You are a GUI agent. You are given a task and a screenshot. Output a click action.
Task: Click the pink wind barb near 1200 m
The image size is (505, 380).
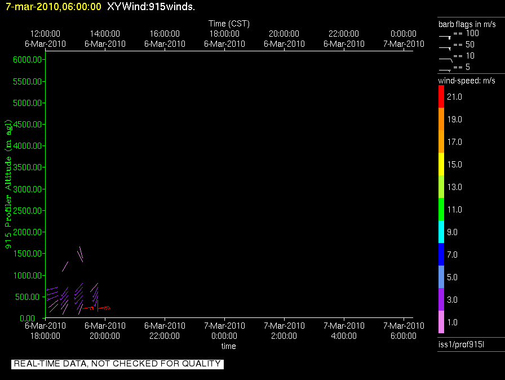[65, 267]
